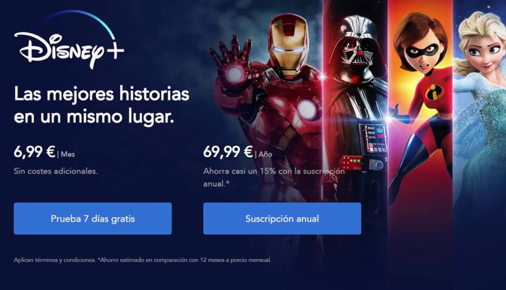Viewport: 506px width, 290px height.
Task: Click the plus sign in the logo
Action: [x=115, y=51]
